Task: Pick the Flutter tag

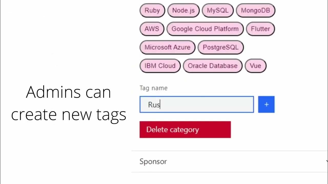Action: [x=260, y=29]
